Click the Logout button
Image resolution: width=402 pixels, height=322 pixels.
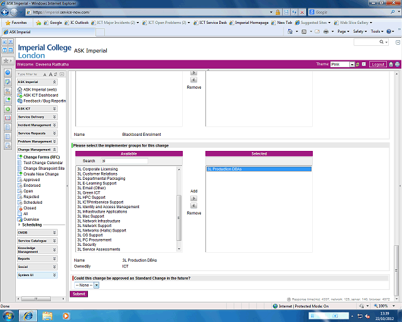click(378, 64)
